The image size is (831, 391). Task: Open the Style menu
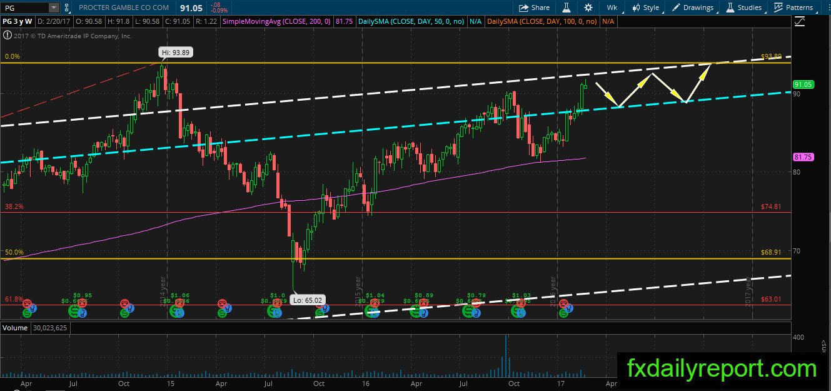646,8
